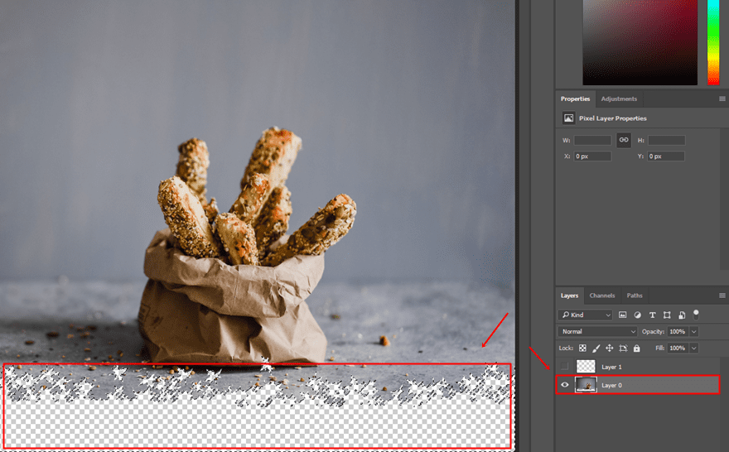Toggle link width and height icon
729x452 pixels.
coord(624,140)
